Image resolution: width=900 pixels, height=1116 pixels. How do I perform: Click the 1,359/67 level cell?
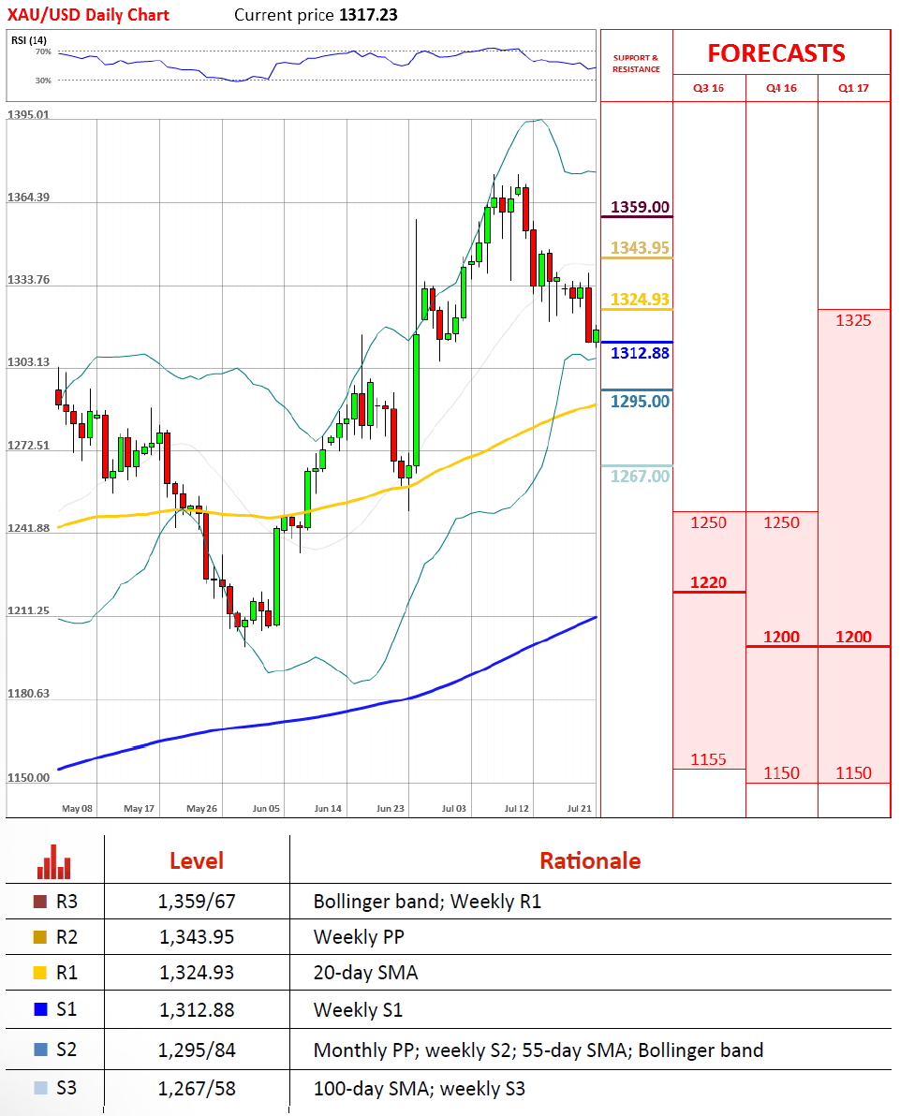point(197,902)
